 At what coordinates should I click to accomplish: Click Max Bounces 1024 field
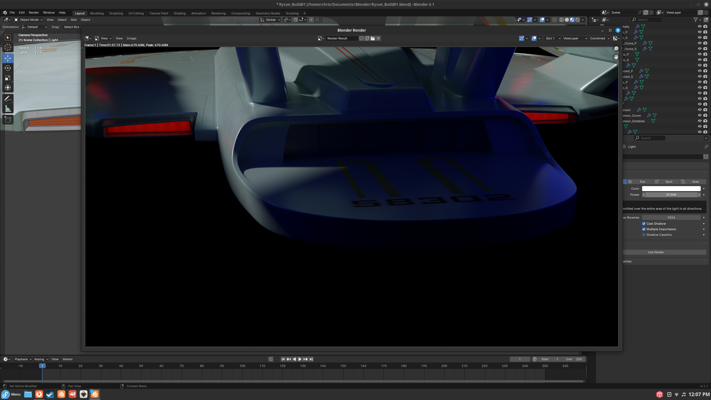[x=671, y=217]
